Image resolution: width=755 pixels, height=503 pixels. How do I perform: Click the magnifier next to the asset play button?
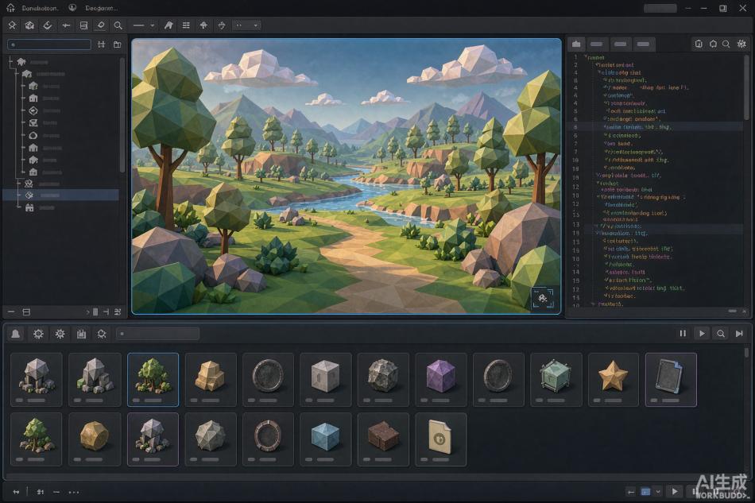coord(721,334)
